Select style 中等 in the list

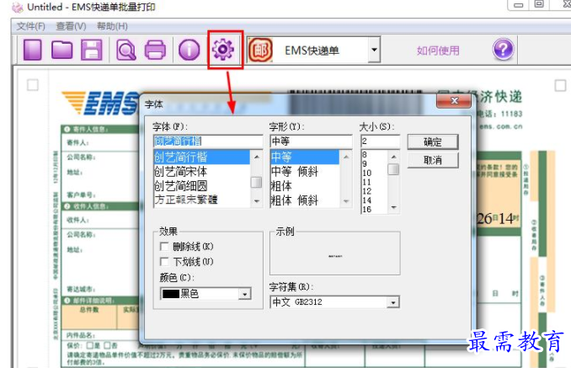point(305,157)
